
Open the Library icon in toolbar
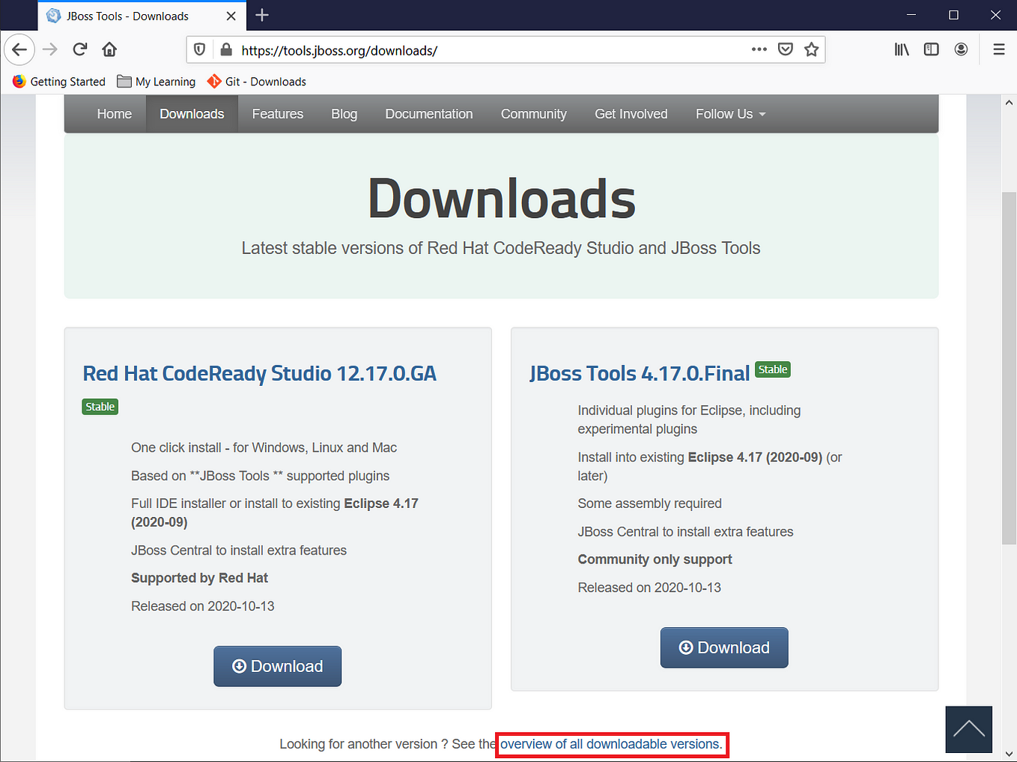click(902, 49)
